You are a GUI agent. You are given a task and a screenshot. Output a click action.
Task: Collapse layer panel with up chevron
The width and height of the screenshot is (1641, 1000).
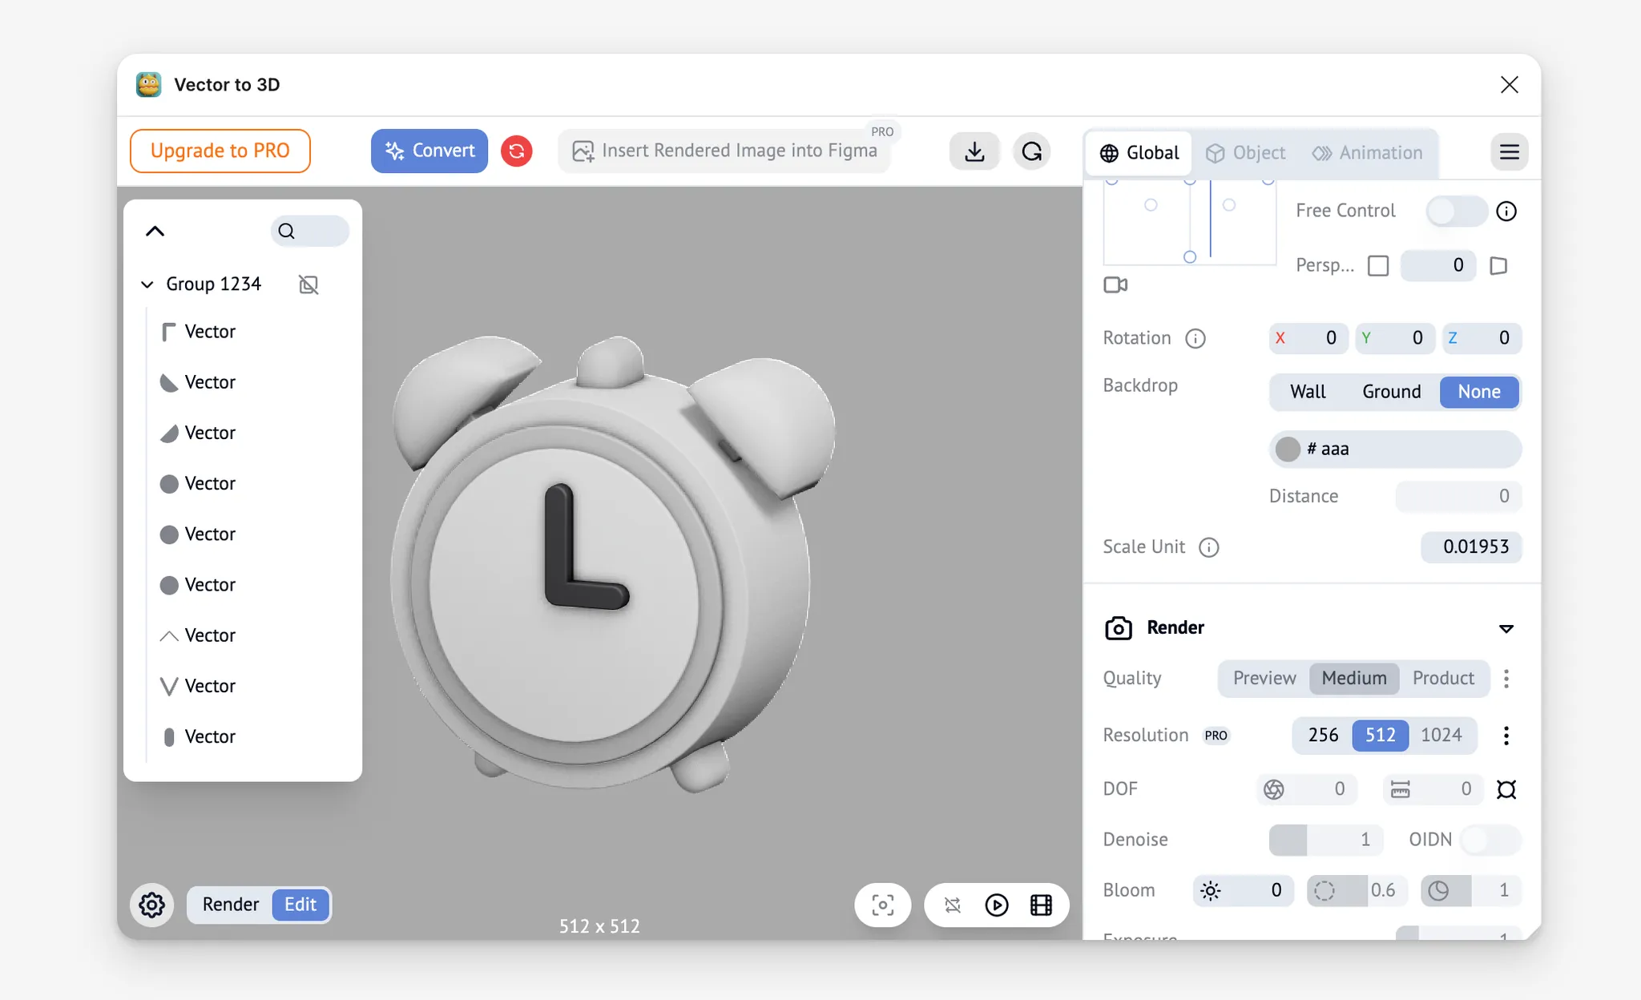pos(155,232)
